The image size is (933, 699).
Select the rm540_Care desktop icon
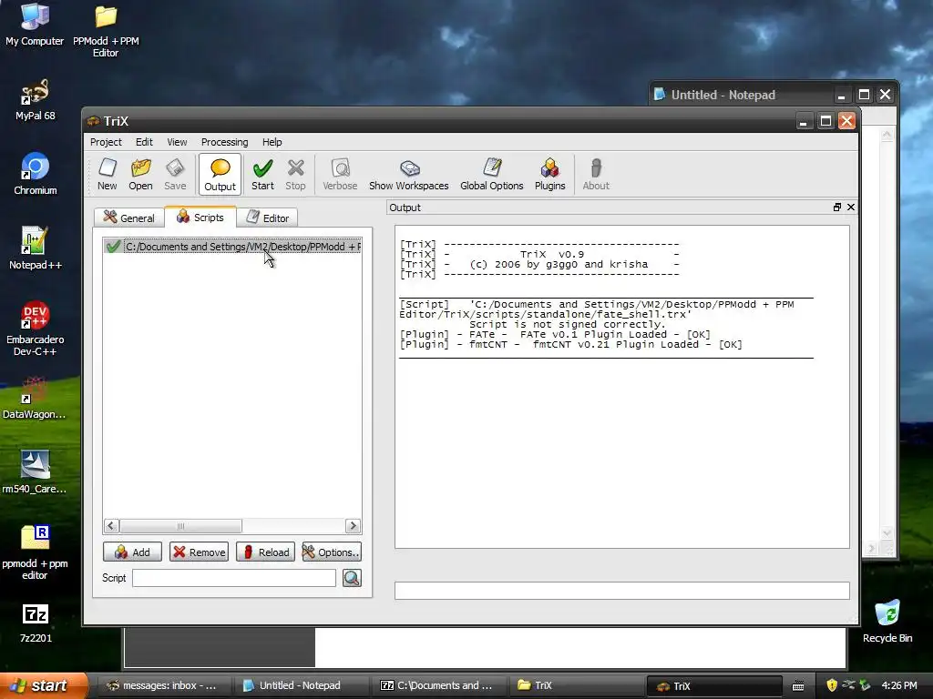[35, 472]
